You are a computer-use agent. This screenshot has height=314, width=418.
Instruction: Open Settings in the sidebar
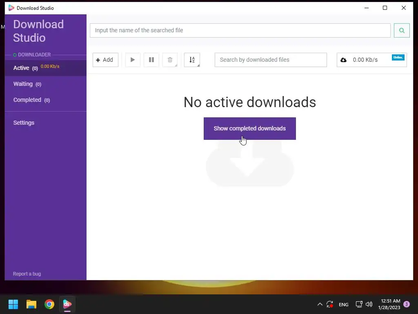click(24, 123)
